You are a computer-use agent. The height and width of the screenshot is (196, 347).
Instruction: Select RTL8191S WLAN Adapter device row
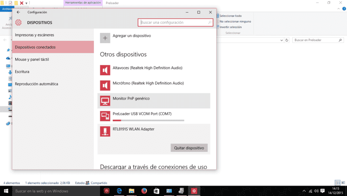pyautogui.click(x=154, y=139)
